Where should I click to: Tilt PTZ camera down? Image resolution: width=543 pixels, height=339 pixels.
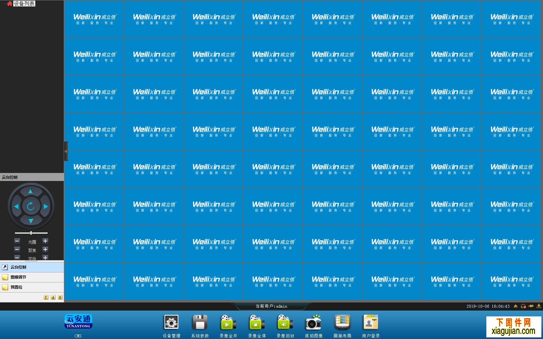[x=31, y=221]
